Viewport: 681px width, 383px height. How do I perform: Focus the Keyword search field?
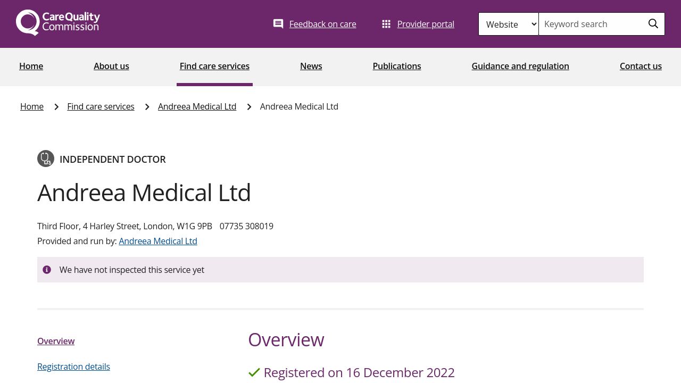(x=591, y=24)
